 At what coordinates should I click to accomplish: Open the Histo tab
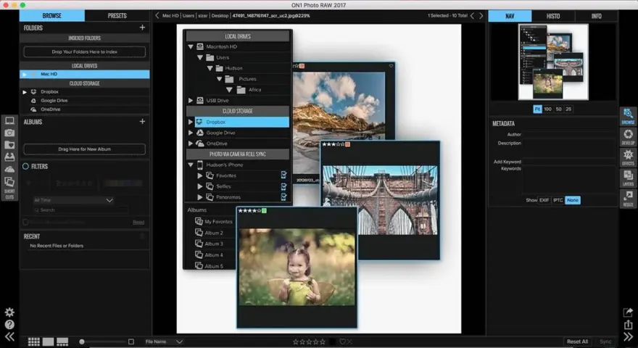click(x=553, y=16)
